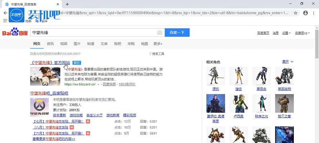Click the 莱因哈特 name link
The height and width of the screenshot is (143, 319).
click(x=285, y=89)
